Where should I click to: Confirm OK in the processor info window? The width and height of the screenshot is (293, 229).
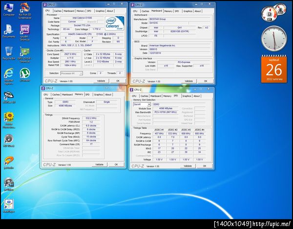(118, 81)
